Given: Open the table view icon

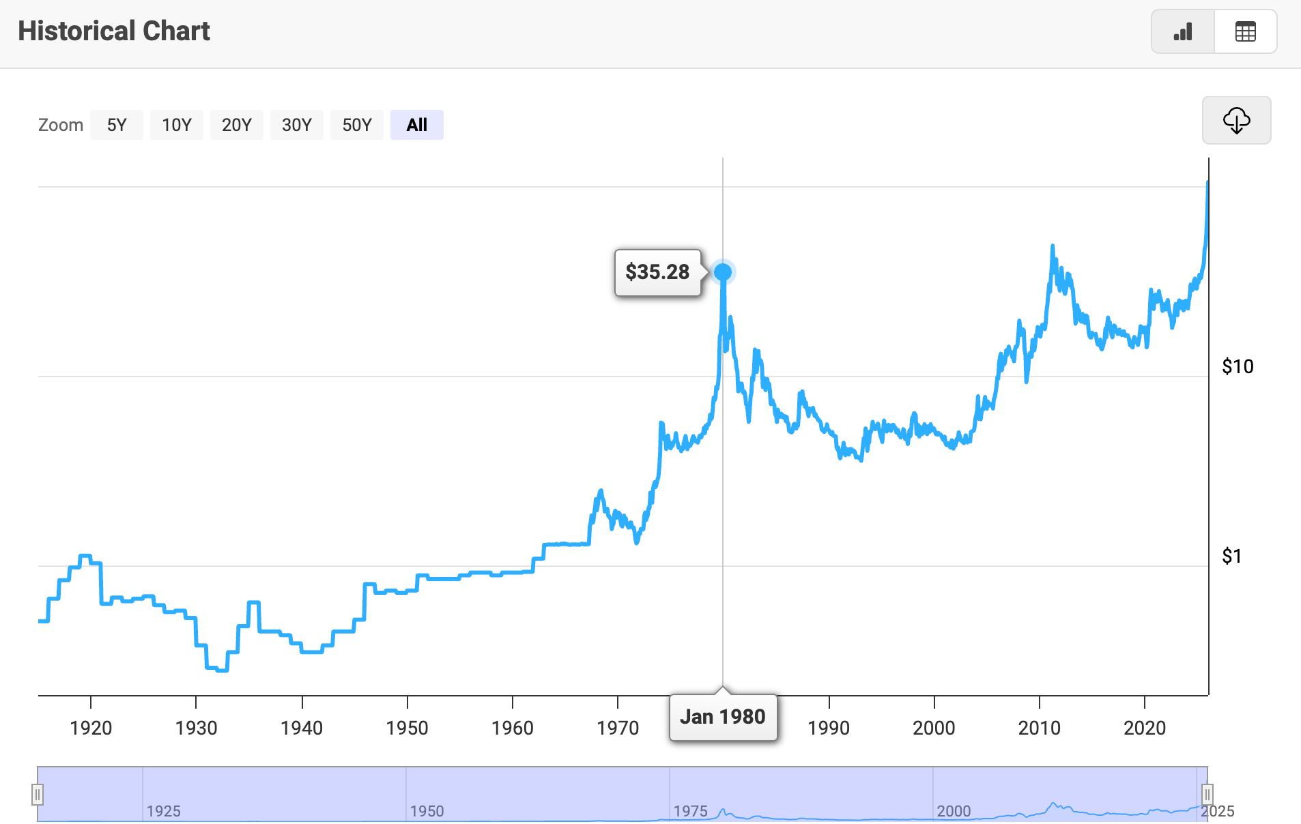Looking at the screenshot, I should tap(1245, 31).
